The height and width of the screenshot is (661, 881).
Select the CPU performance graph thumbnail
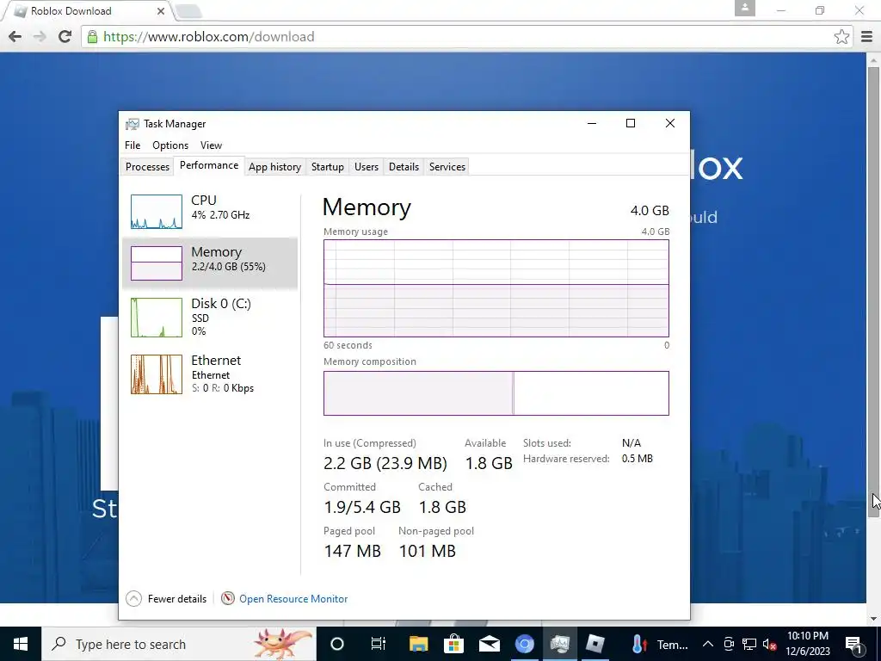[157, 212]
